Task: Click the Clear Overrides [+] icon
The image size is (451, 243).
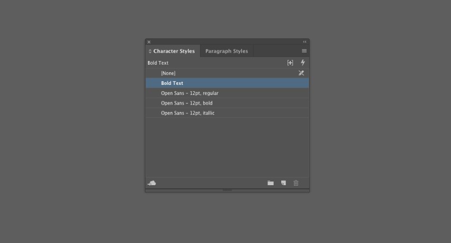Action: (290, 63)
